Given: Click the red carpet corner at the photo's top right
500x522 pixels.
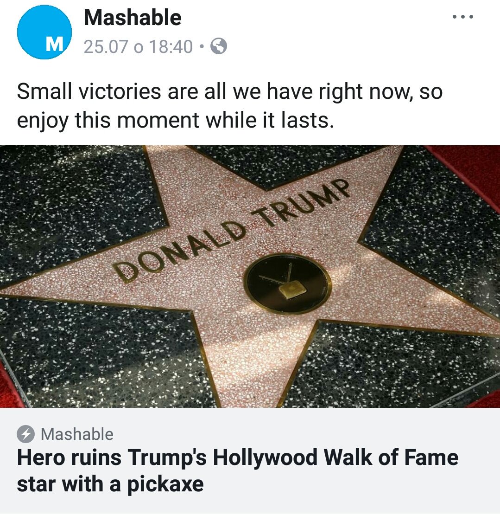Looking at the screenshot, I should 469,167.
